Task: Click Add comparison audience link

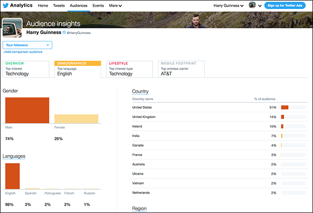Action: tap(23, 52)
